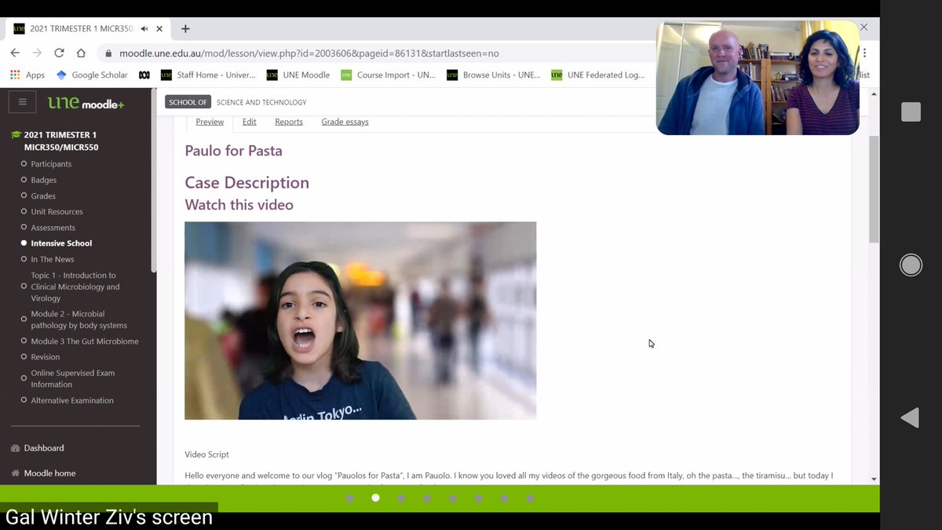The height and width of the screenshot is (530, 942).
Task: Open Assessments in the sidebar
Action: [x=53, y=228]
